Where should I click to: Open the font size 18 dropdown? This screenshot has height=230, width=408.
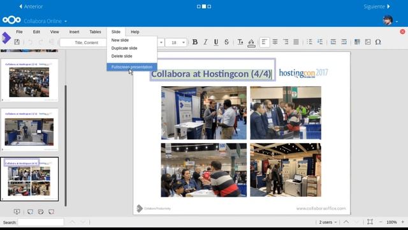[x=176, y=43]
